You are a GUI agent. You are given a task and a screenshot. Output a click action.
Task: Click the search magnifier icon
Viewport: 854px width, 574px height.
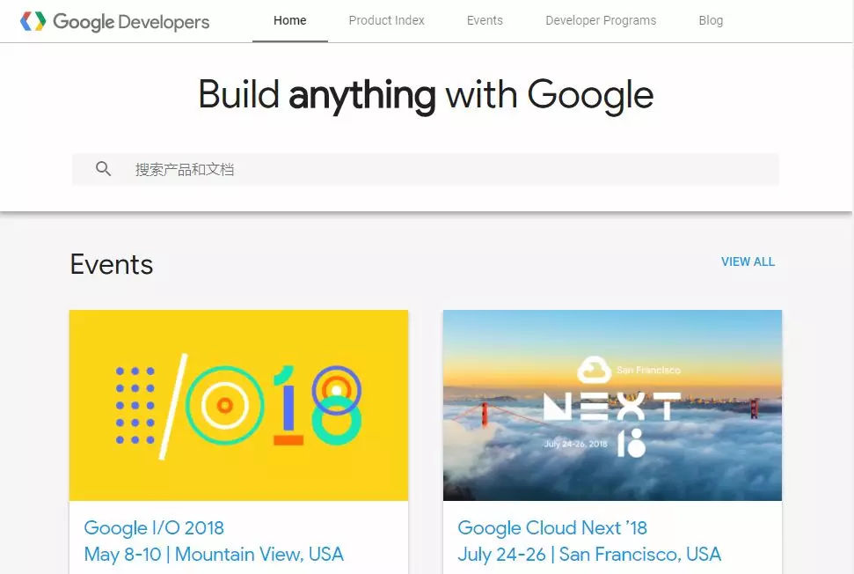103,169
